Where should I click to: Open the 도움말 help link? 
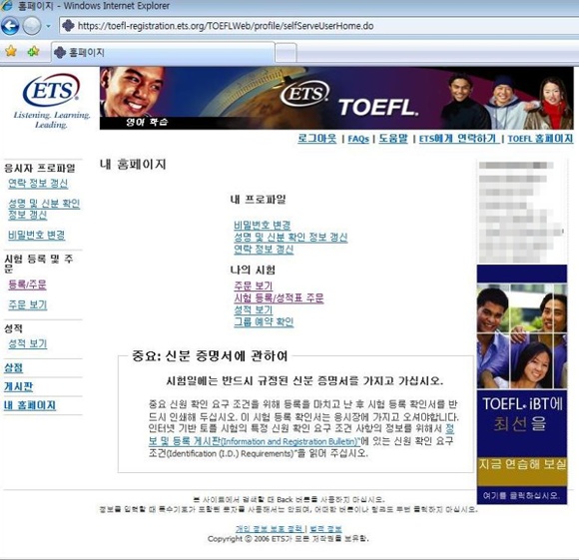click(x=393, y=139)
